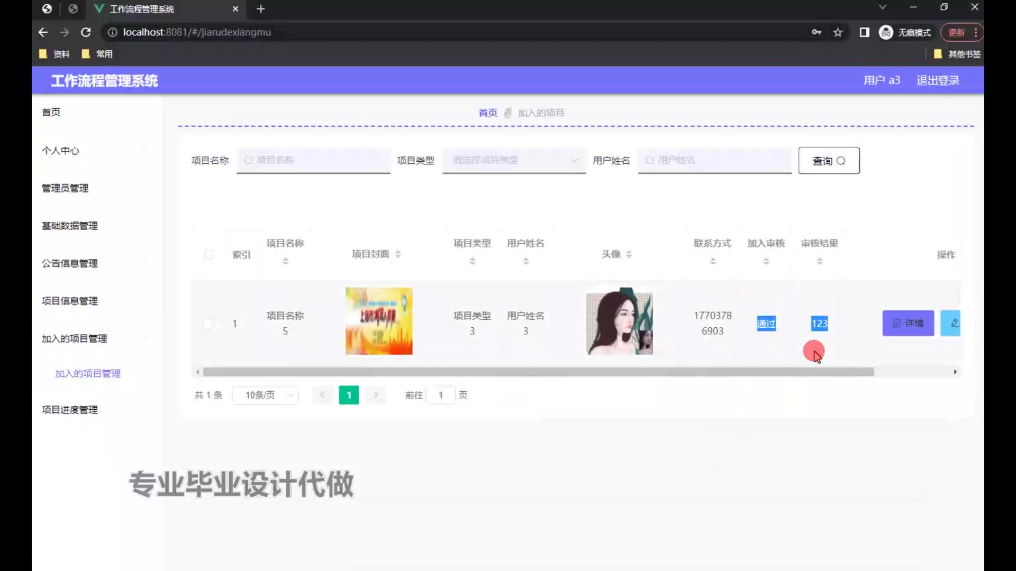Click sort arrows under 联系方式 column header
Image resolution: width=1016 pixels, height=571 pixels.
tap(713, 261)
